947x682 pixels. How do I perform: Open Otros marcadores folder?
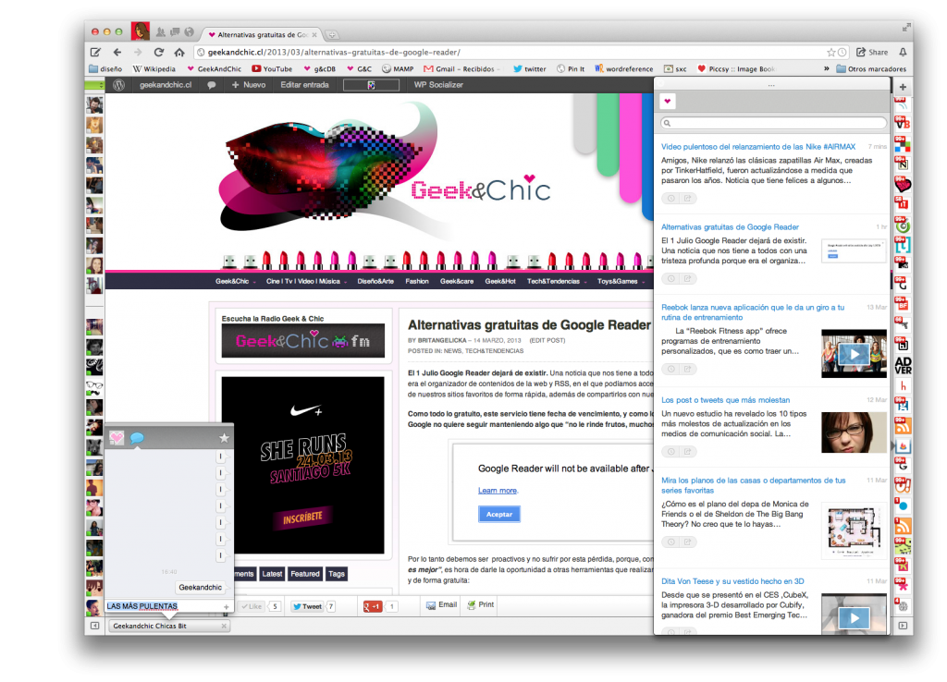pos(871,68)
